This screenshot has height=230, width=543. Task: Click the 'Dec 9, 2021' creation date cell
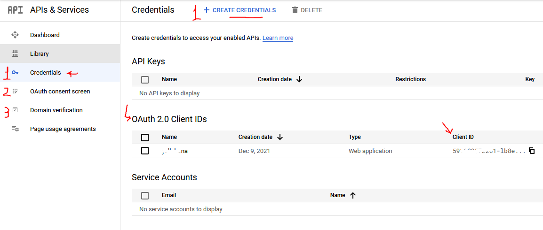(255, 151)
